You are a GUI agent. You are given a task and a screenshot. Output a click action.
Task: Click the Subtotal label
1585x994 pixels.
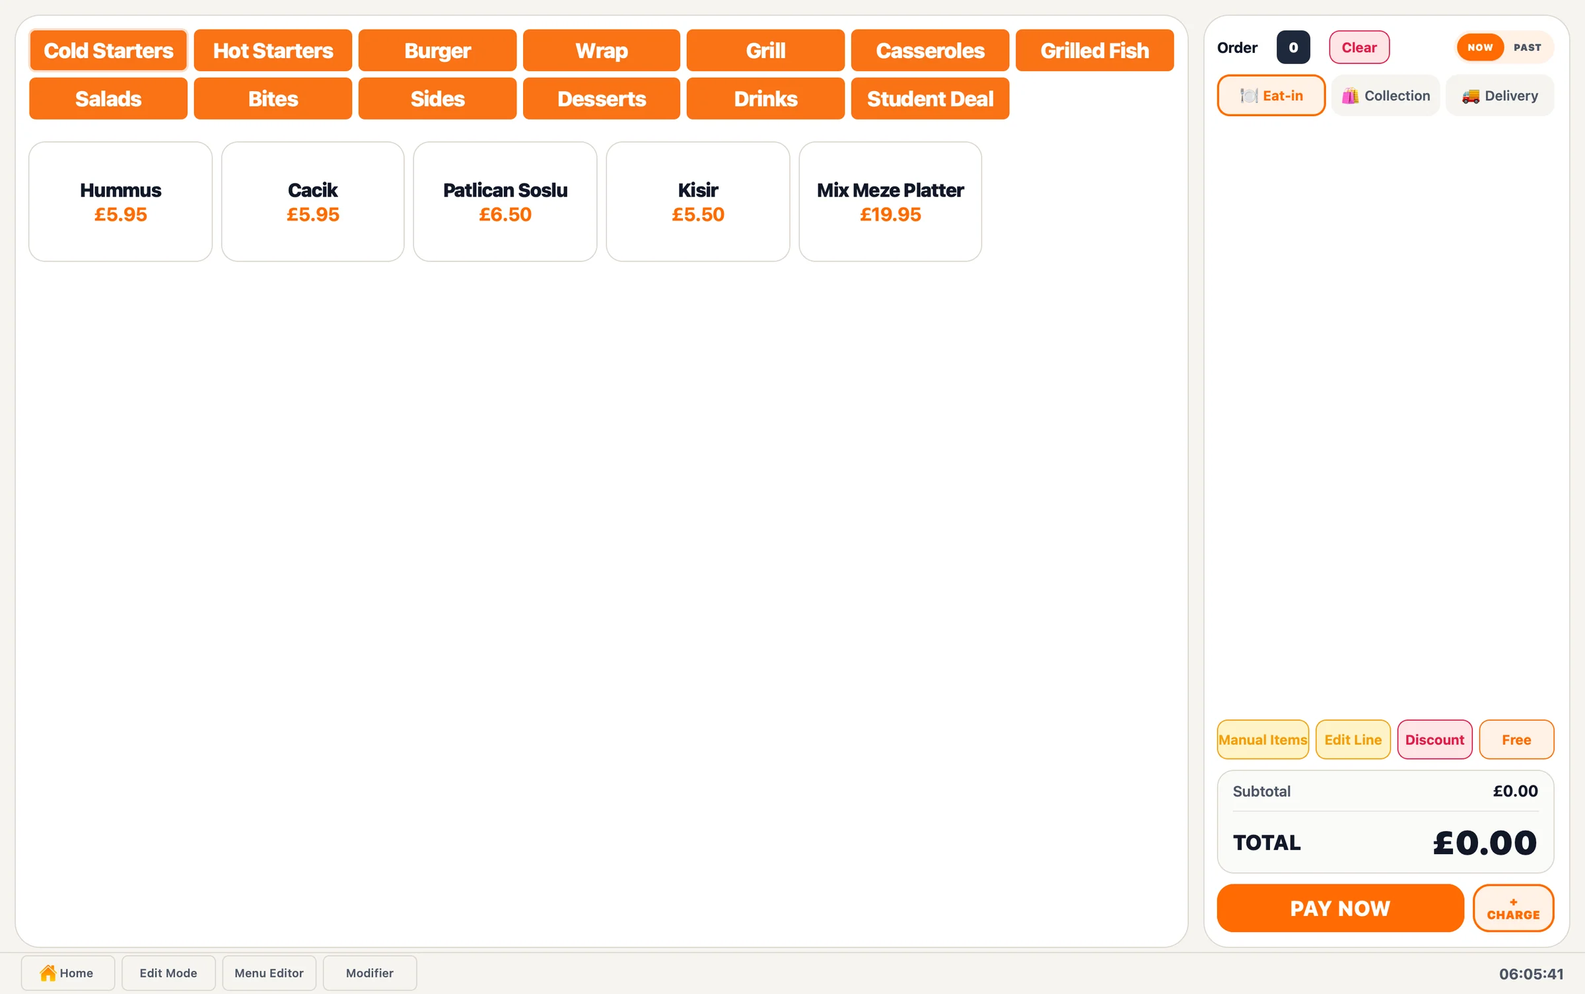pos(1261,791)
